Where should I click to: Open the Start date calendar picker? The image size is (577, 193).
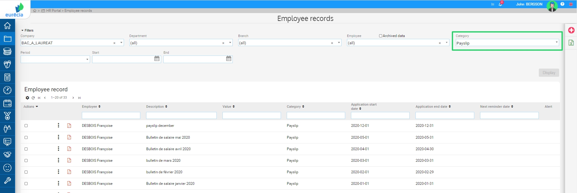[157, 59]
